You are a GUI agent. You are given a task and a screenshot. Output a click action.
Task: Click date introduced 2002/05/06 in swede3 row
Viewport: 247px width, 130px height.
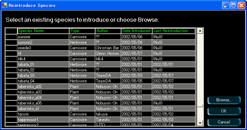click(x=137, y=48)
